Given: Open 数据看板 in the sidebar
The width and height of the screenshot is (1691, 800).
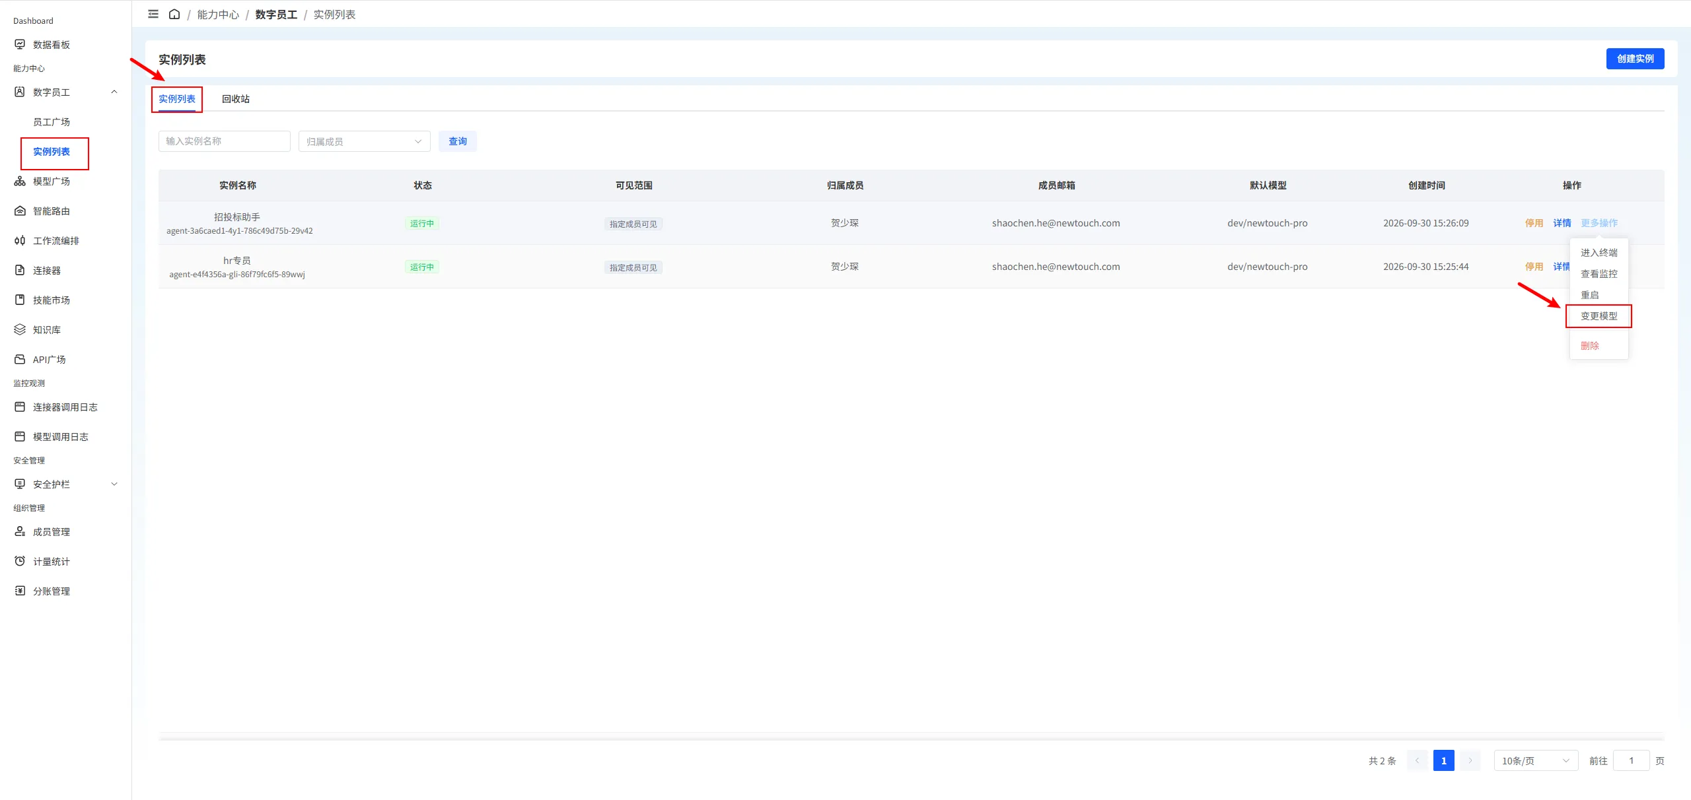Looking at the screenshot, I should [x=52, y=44].
